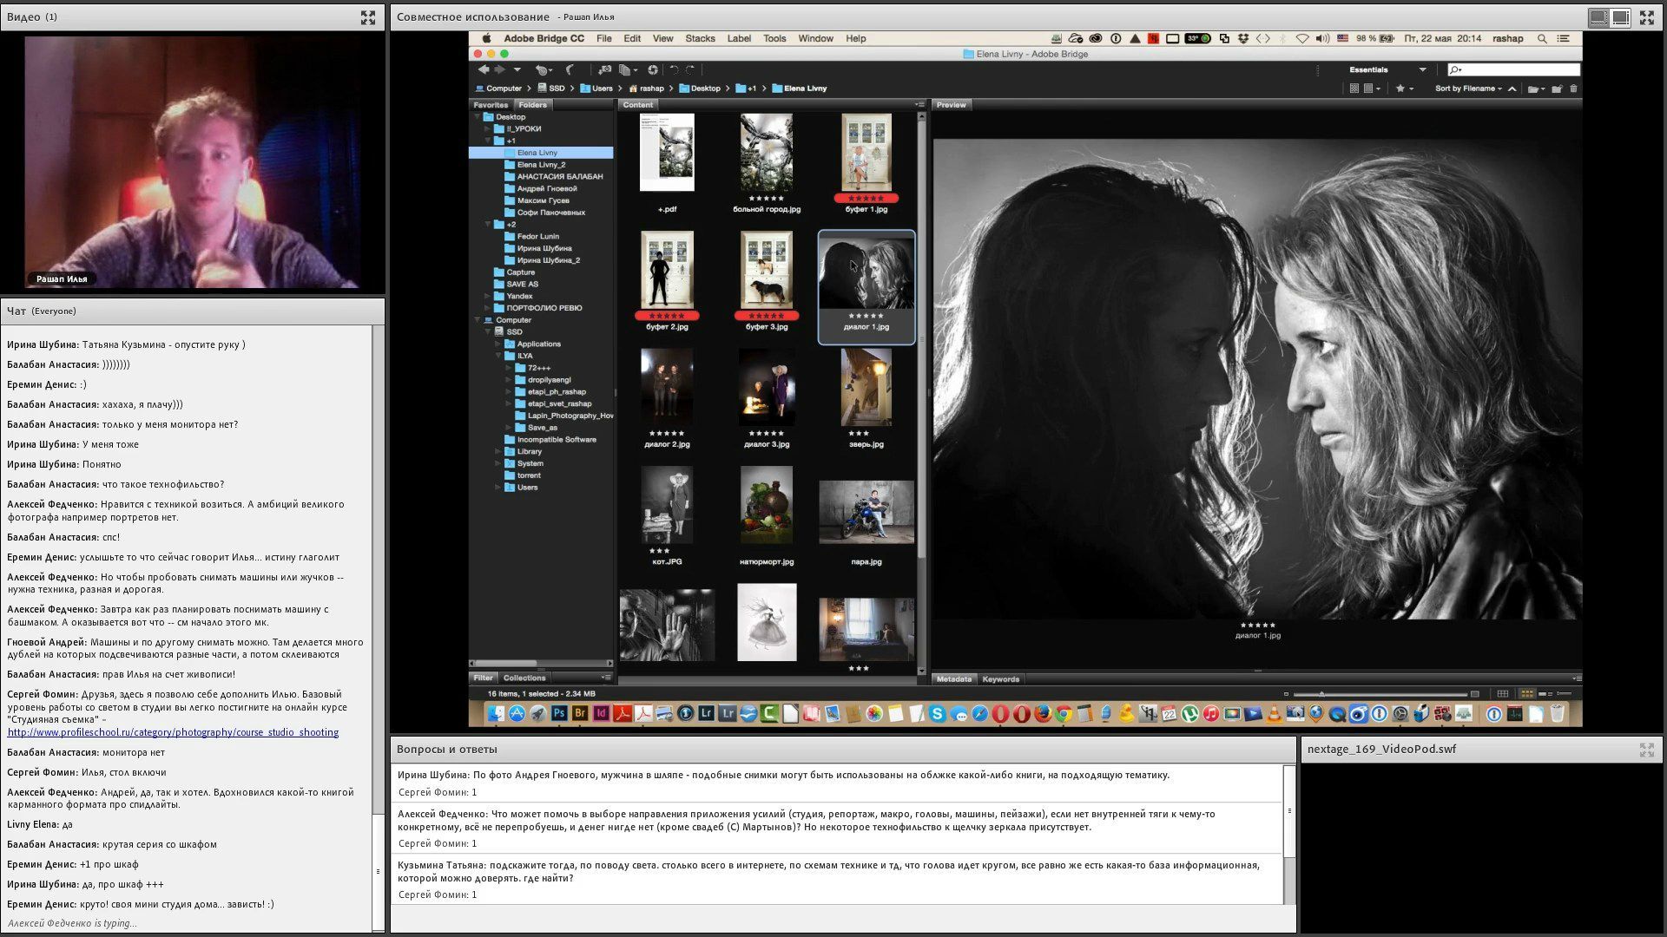The height and width of the screenshot is (937, 1667).
Task: Maximize the nextage_169_VideoPod.swf pod
Action: [x=1647, y=750]
